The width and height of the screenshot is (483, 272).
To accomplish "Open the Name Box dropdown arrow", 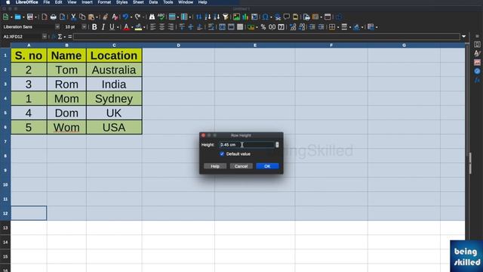I will pos(45,37).
